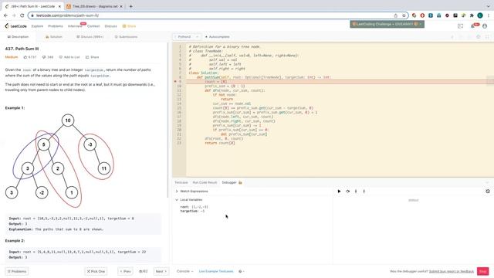Select the Description tab
Viewport: 494px width, 278px height.
[x=18, y=37]
